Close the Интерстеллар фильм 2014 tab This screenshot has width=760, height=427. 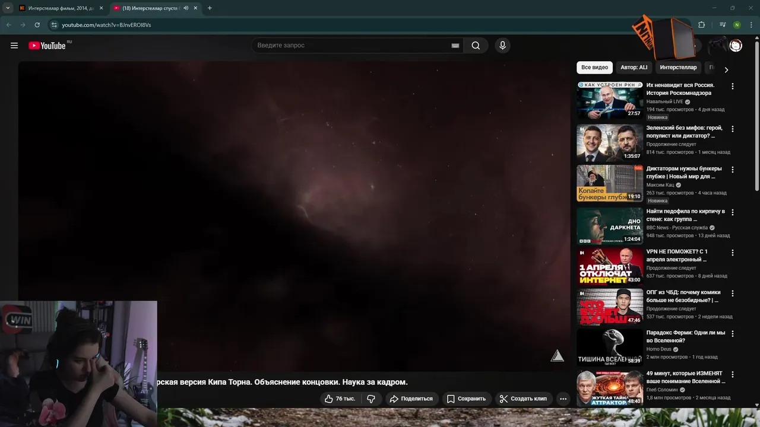pyautogui.click(x=101, y=8)
